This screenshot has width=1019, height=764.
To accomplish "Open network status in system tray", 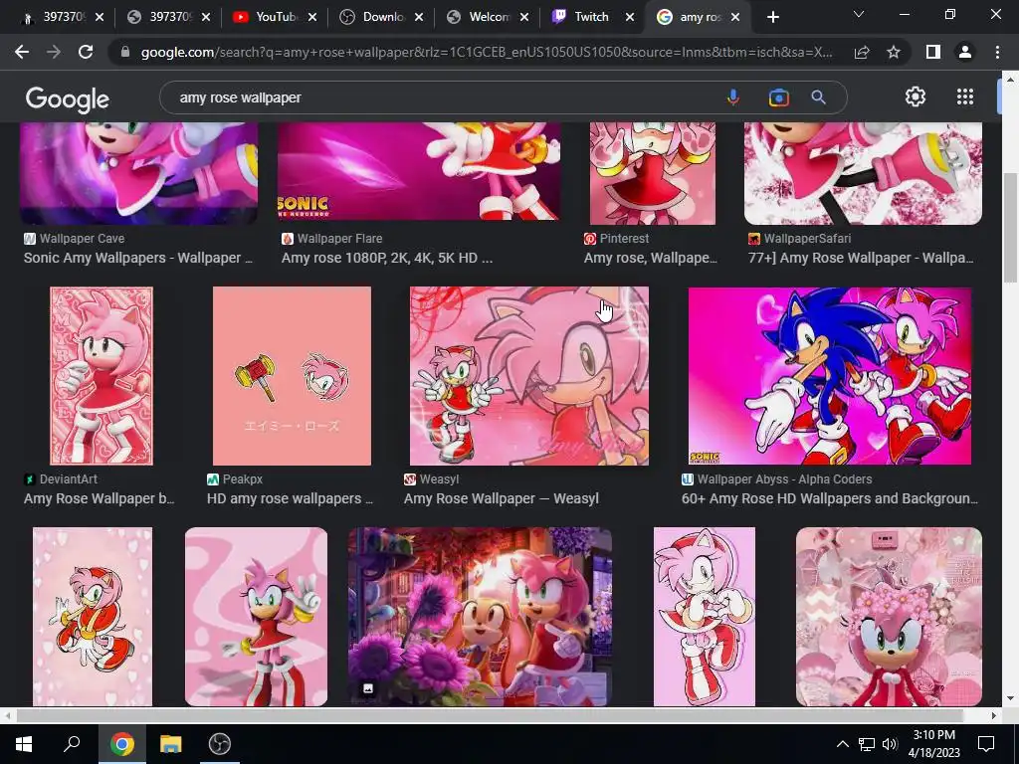I will [867, 744].
